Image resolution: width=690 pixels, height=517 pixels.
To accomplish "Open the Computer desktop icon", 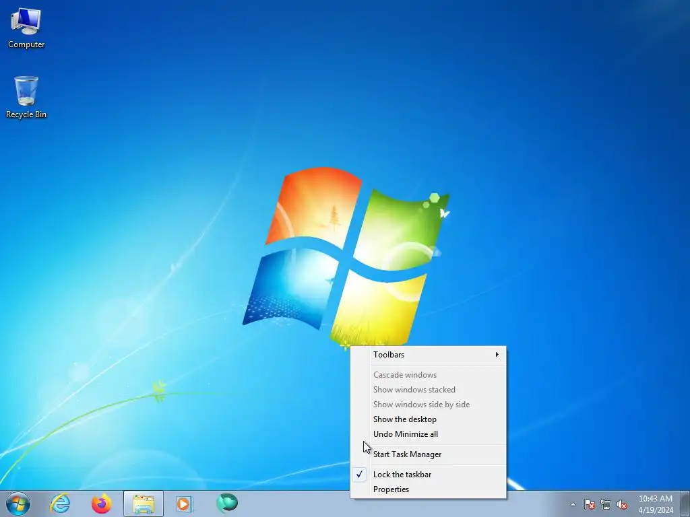I will point(26,28).
